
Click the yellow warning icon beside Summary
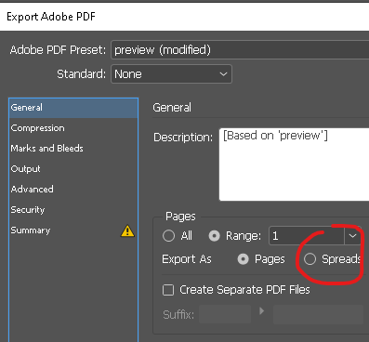pyautogui.click(x=127, y=231)
